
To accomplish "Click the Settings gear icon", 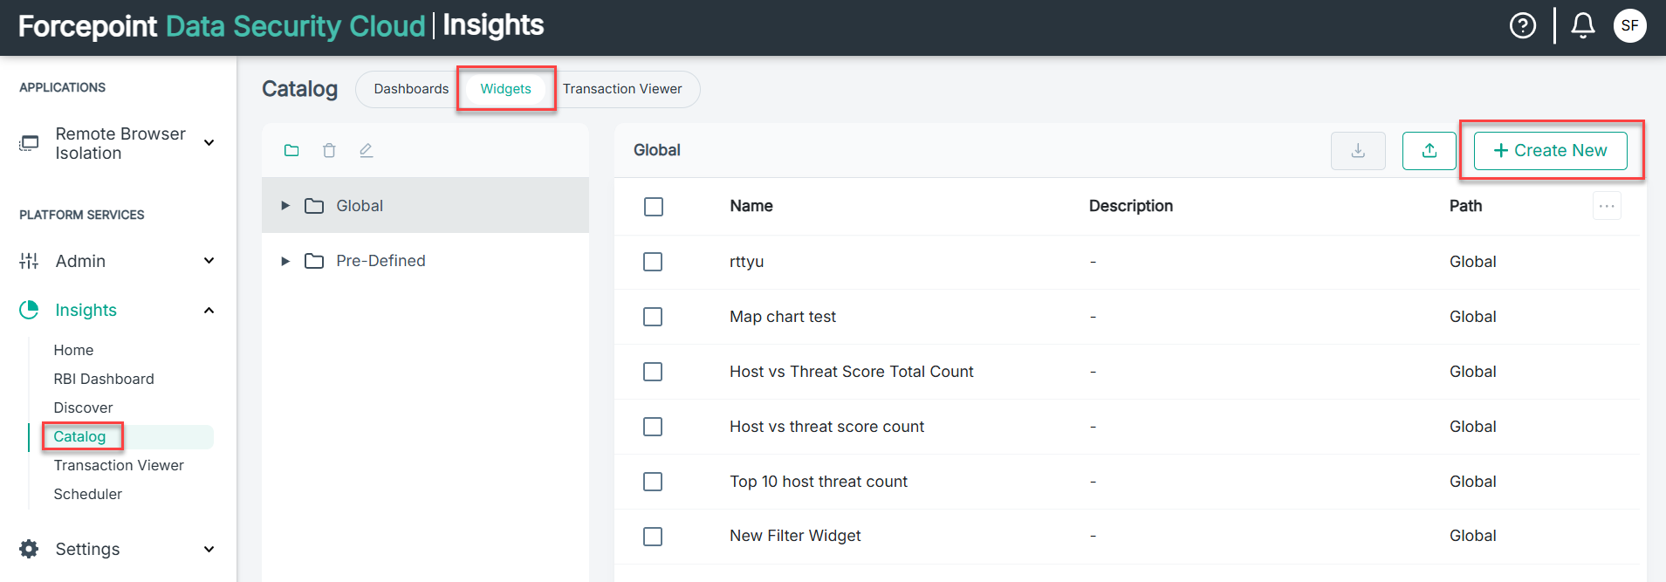I will (x=29, y=549).
